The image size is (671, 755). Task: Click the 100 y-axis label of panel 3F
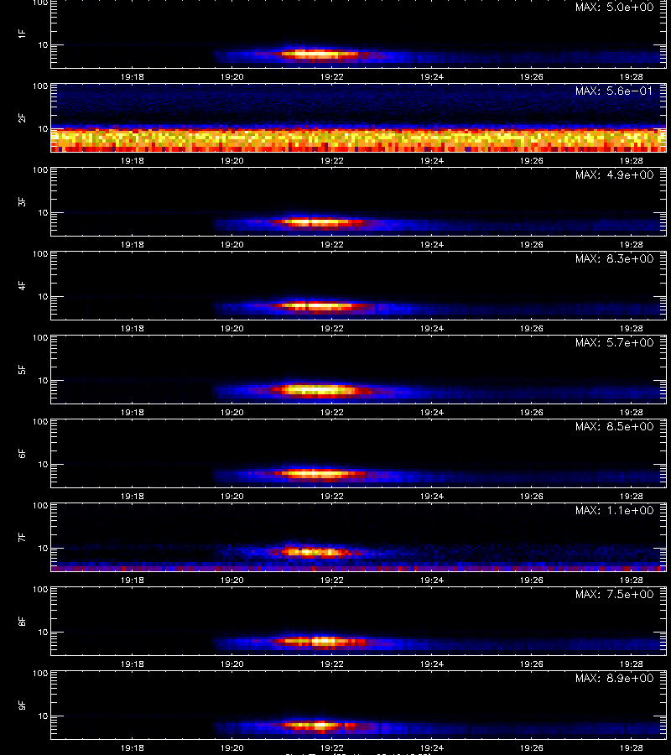pyautogui.click(x=40, y=170)
